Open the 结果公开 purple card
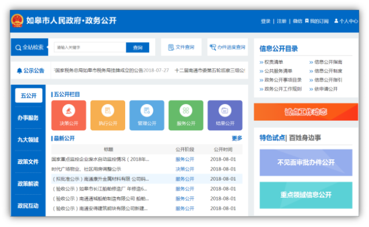This screenshot has height=227, width=369. click(x=225, y=116)
